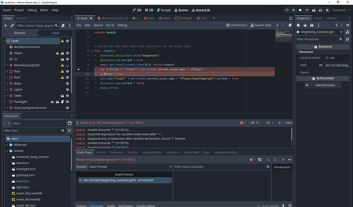Image resolution: width=353 pixels, height=207 pixels.
Task: Click the Flashlight node script icon
Action: (x=62, y=102)
